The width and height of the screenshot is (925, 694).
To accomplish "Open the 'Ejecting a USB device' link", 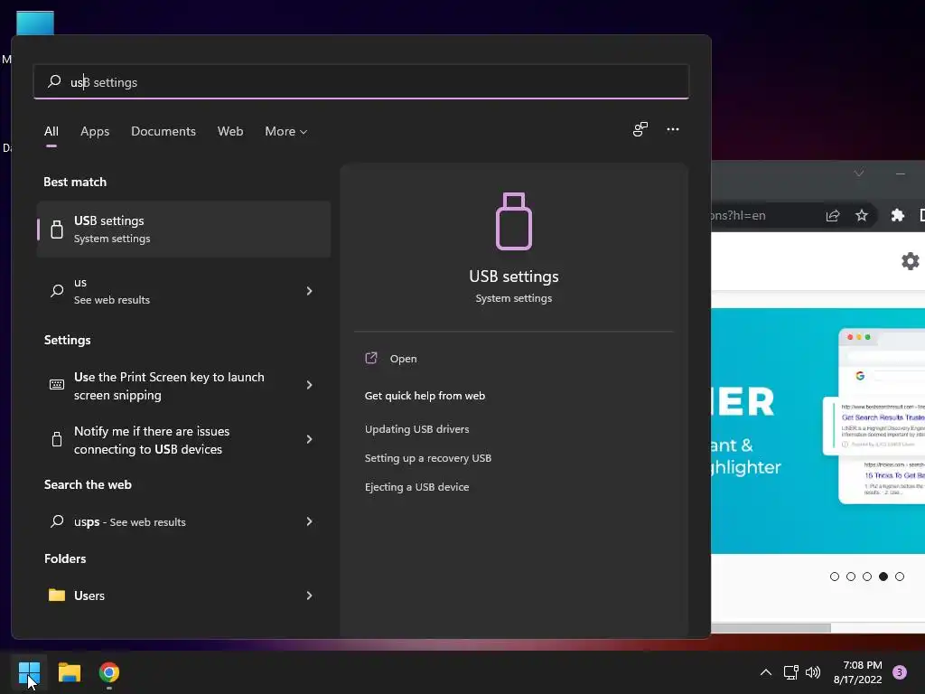I will coord(416,487).
